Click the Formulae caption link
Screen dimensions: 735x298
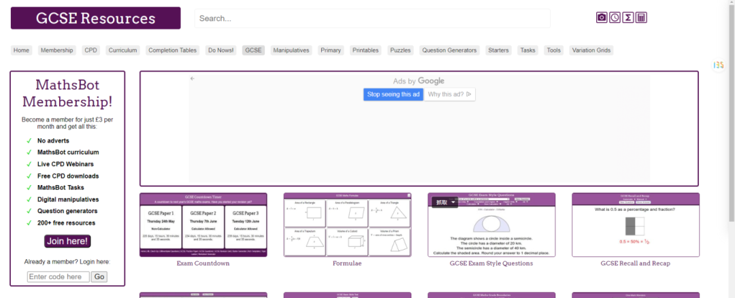[347, 263]
